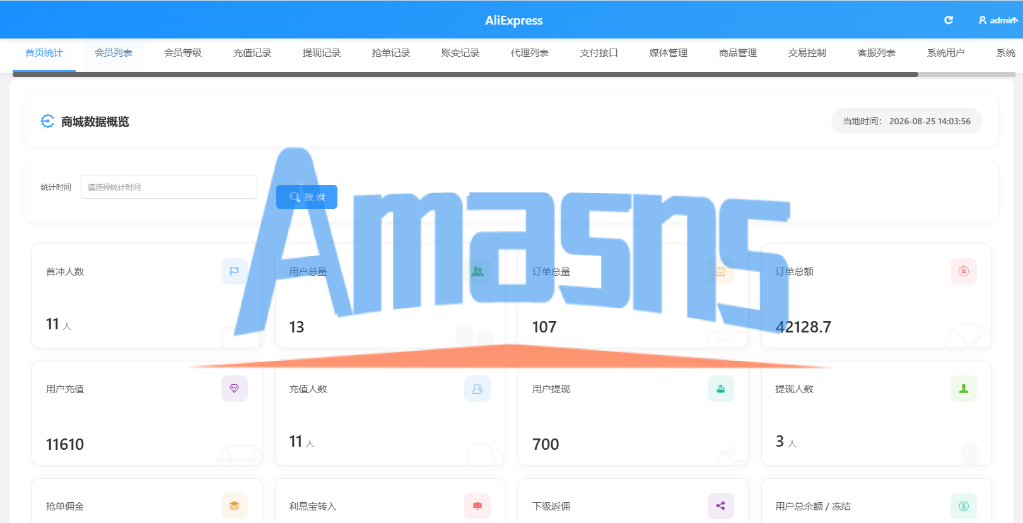Click the horizontal tab scrollbar
This screenshot has height=523, width=1023.
point(465,74)
